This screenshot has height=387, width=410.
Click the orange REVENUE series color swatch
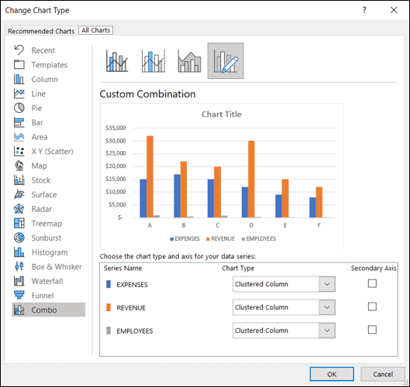click(x=109, y=307)
